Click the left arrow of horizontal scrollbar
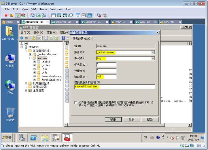208x150 pixels. [66, 125]
